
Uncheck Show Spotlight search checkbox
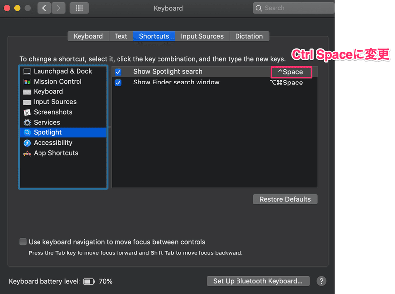(x=118, y=72)
